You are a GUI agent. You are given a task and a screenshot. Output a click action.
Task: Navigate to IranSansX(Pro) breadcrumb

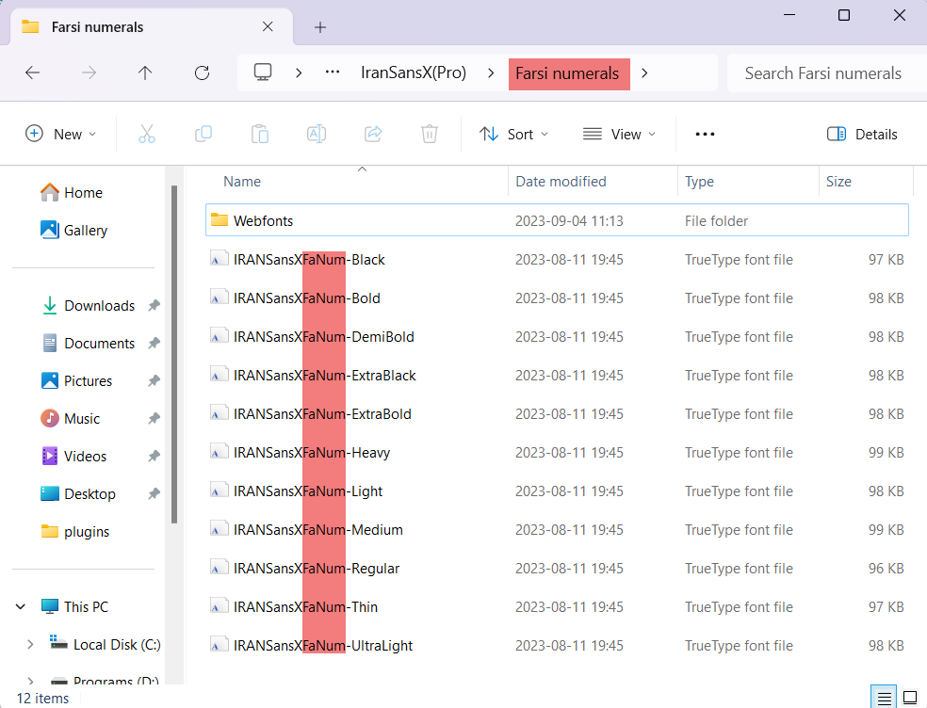pos(414,73)
